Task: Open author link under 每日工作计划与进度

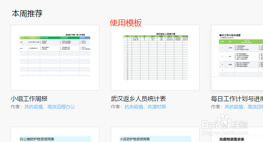Action: click(x=244, y=107)
